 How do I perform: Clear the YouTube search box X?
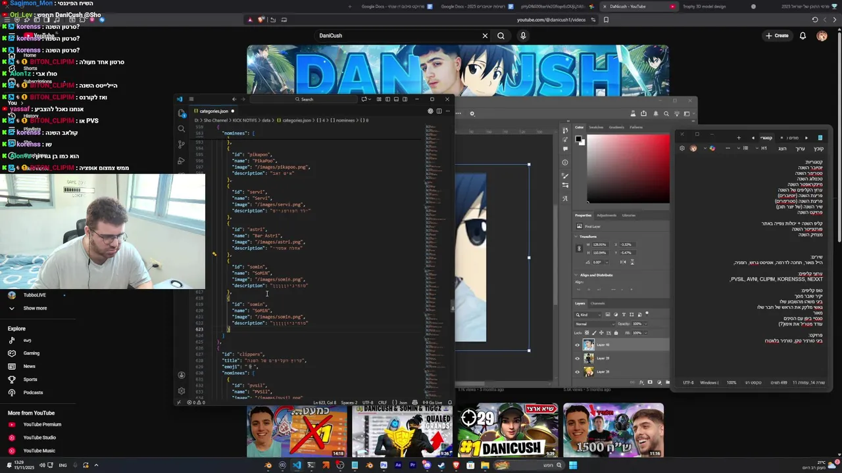(485, 35)
